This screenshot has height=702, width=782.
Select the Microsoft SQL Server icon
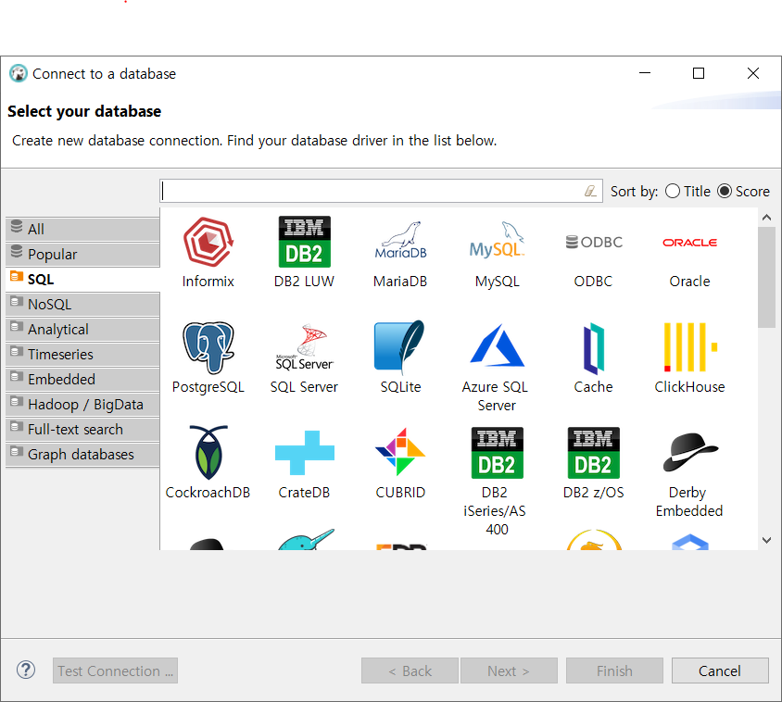point(304,347)
